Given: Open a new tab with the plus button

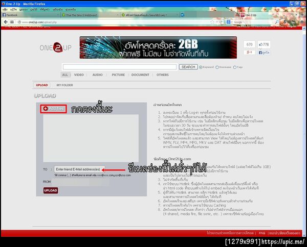Looking at the screenshot, I should click(302, 15).
